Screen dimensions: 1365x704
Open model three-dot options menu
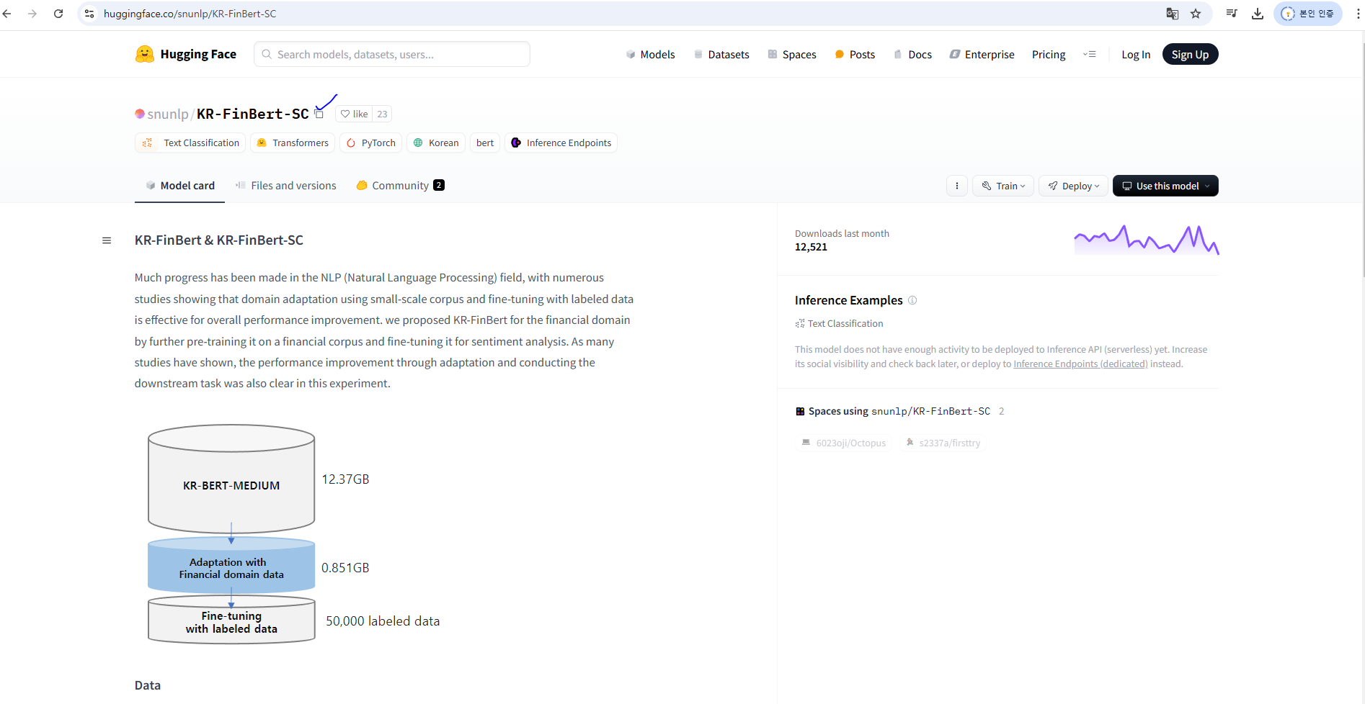point(957,186)
